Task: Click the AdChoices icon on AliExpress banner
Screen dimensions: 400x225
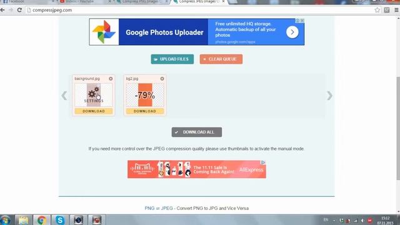Action: pos(263,162)
